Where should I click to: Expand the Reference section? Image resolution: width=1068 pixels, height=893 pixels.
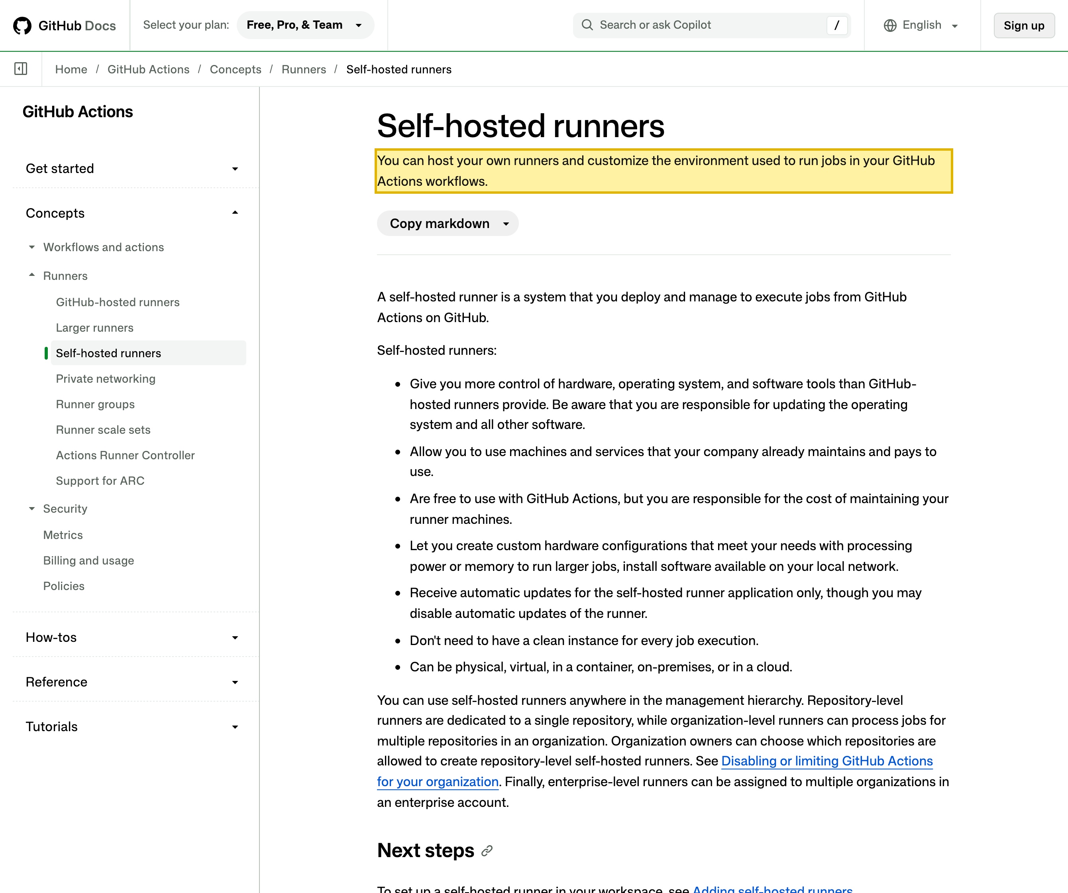pyautogui.click(x=132, y=682)
